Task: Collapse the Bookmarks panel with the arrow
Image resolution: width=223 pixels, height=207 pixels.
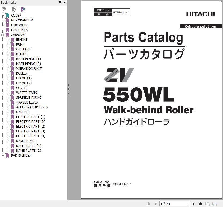Action: (65, 2)
